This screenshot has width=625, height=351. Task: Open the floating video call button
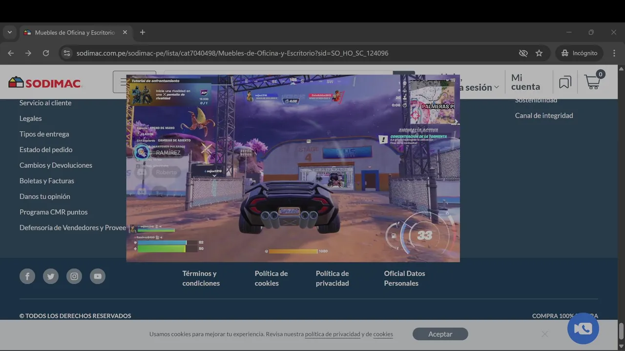click(x=583, y=329)
